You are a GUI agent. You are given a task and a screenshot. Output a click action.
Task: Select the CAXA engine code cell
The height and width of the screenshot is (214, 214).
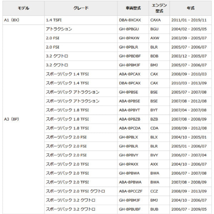click(156, 20)
